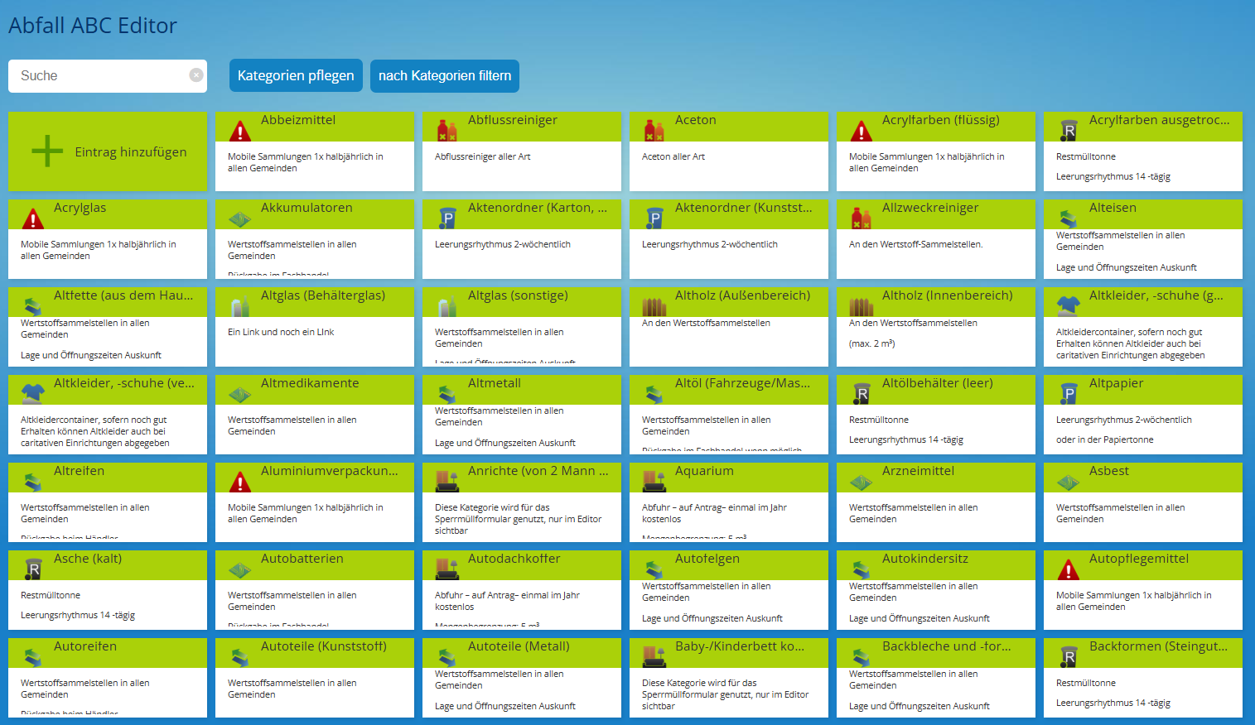Click the wood planks icon on Altholz (Außenbereich)
Viewport: 1255px width, 725px height.
(654, 306)
